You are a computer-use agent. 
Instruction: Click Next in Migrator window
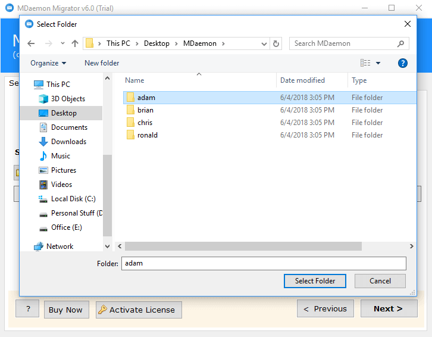coord(389,308)
